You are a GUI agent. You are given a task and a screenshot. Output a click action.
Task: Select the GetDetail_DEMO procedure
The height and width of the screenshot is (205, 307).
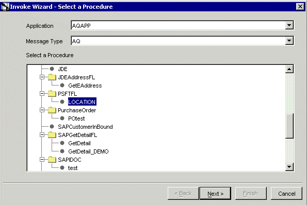(88, 151)
